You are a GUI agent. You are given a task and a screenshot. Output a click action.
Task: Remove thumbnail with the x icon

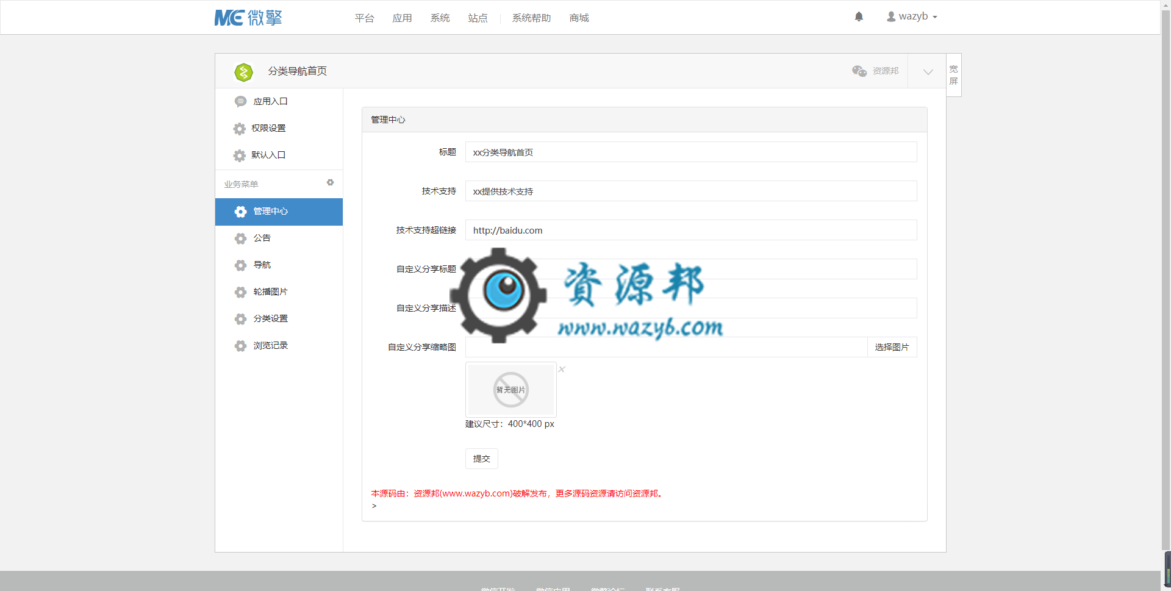pos(562,369)
